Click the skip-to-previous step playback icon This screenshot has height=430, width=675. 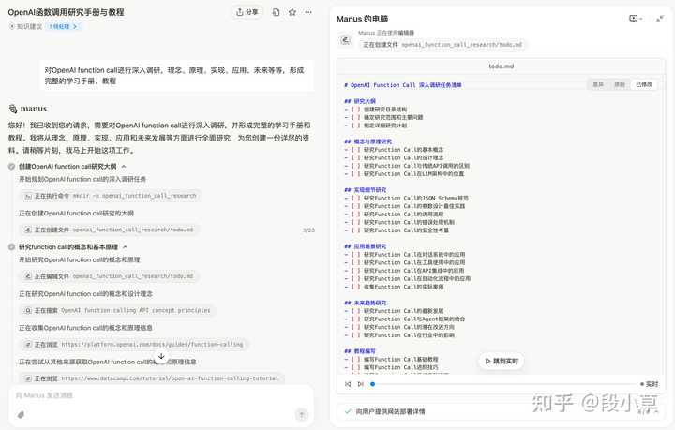348,384
